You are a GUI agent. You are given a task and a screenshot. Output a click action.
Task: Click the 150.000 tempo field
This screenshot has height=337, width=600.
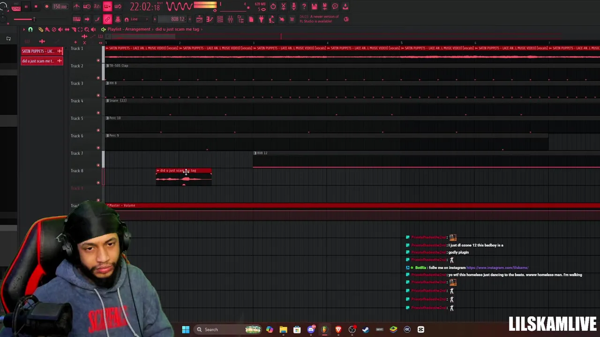coord(60,7)
